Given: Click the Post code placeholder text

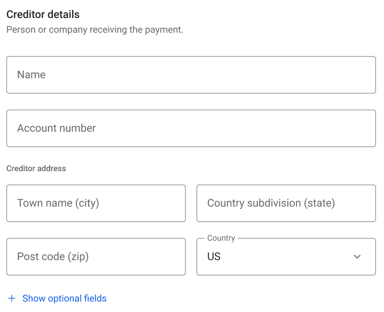Looking at the screenshot, I should [53, 257].
